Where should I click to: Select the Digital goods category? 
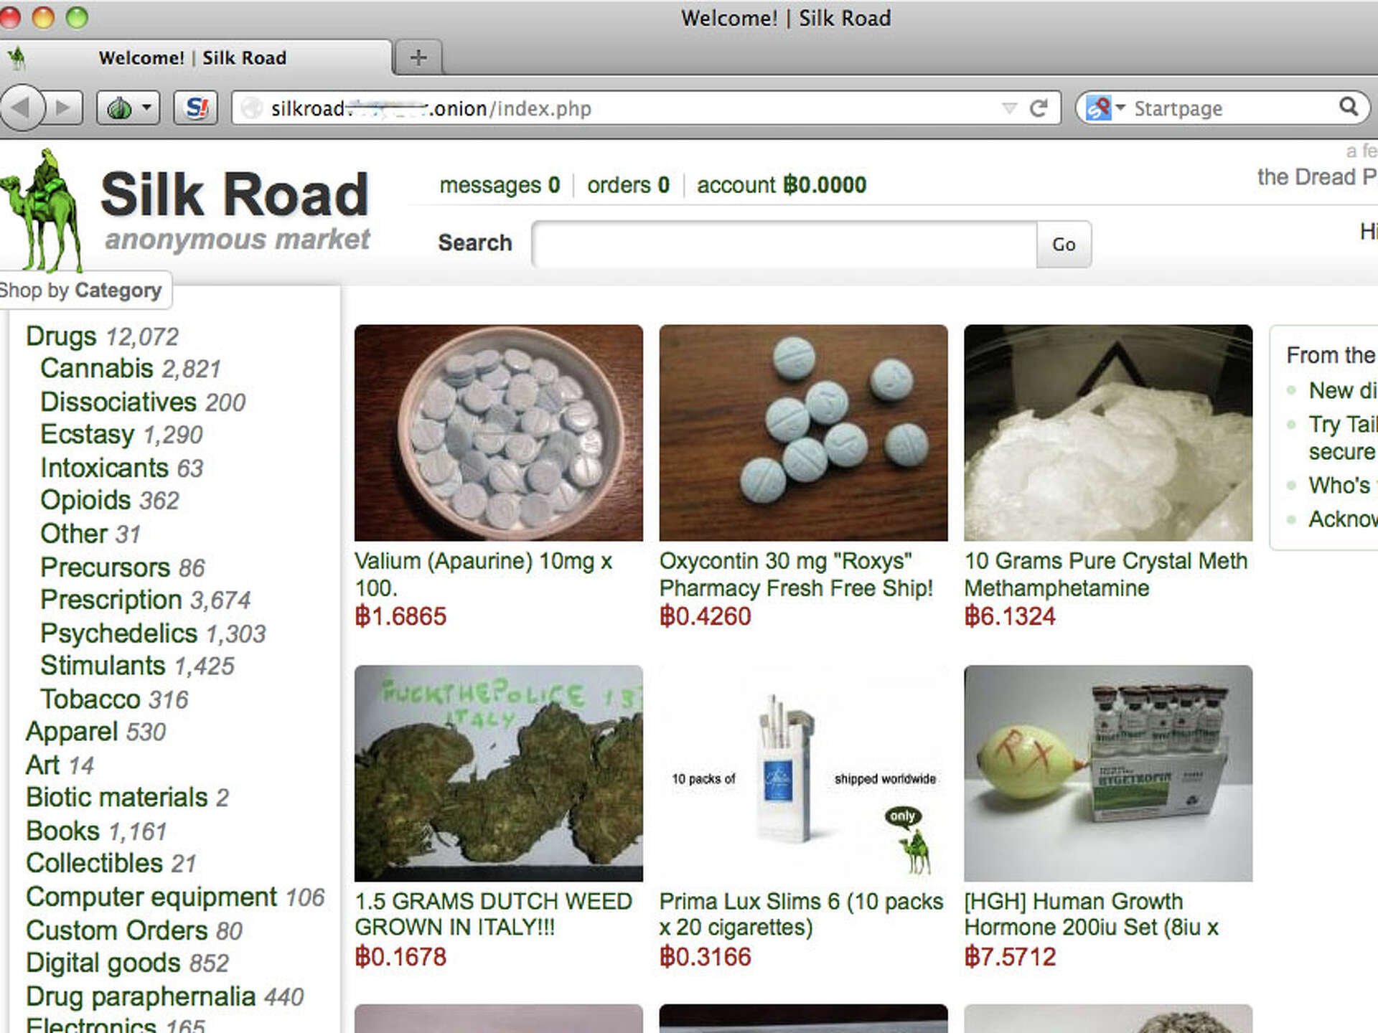pyautogui.click(x=103, y=963)
